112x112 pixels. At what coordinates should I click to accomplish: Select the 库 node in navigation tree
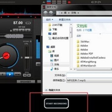[x=52, y=51]
